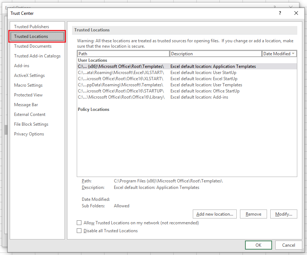This screenshot has height=255, width=307.
Task: Click 'Excel default location: User Templates' description
Action: point(206,85)
